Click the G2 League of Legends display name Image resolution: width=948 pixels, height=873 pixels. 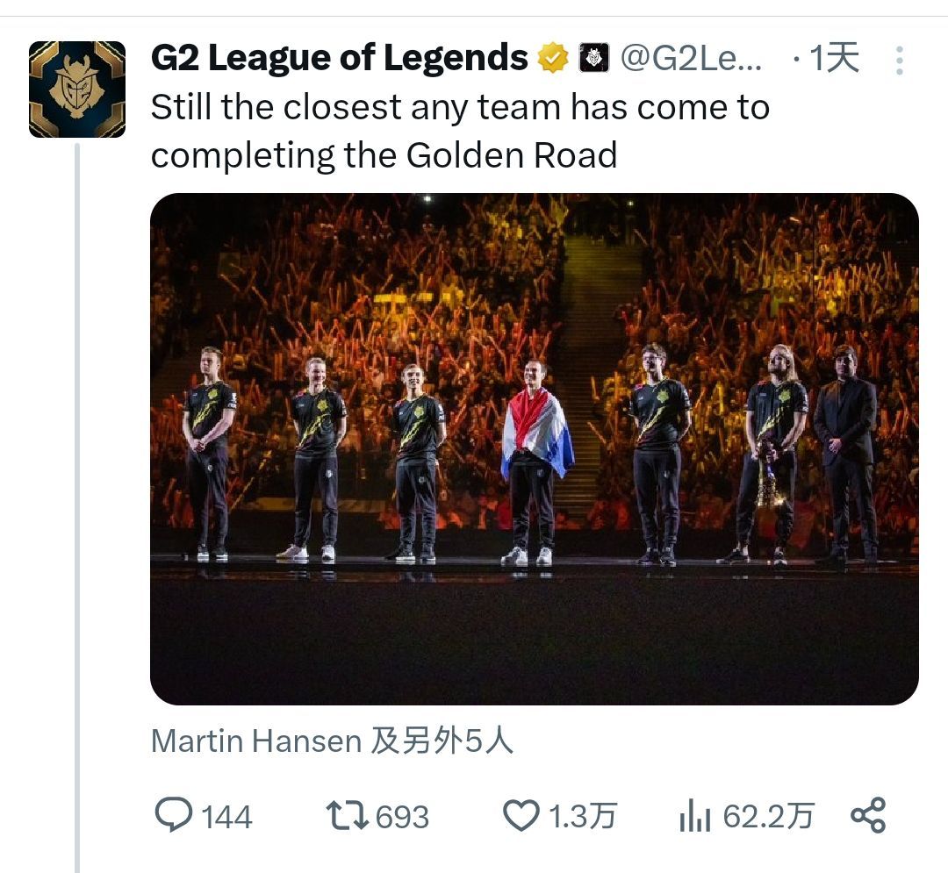[x=339, y=60]
